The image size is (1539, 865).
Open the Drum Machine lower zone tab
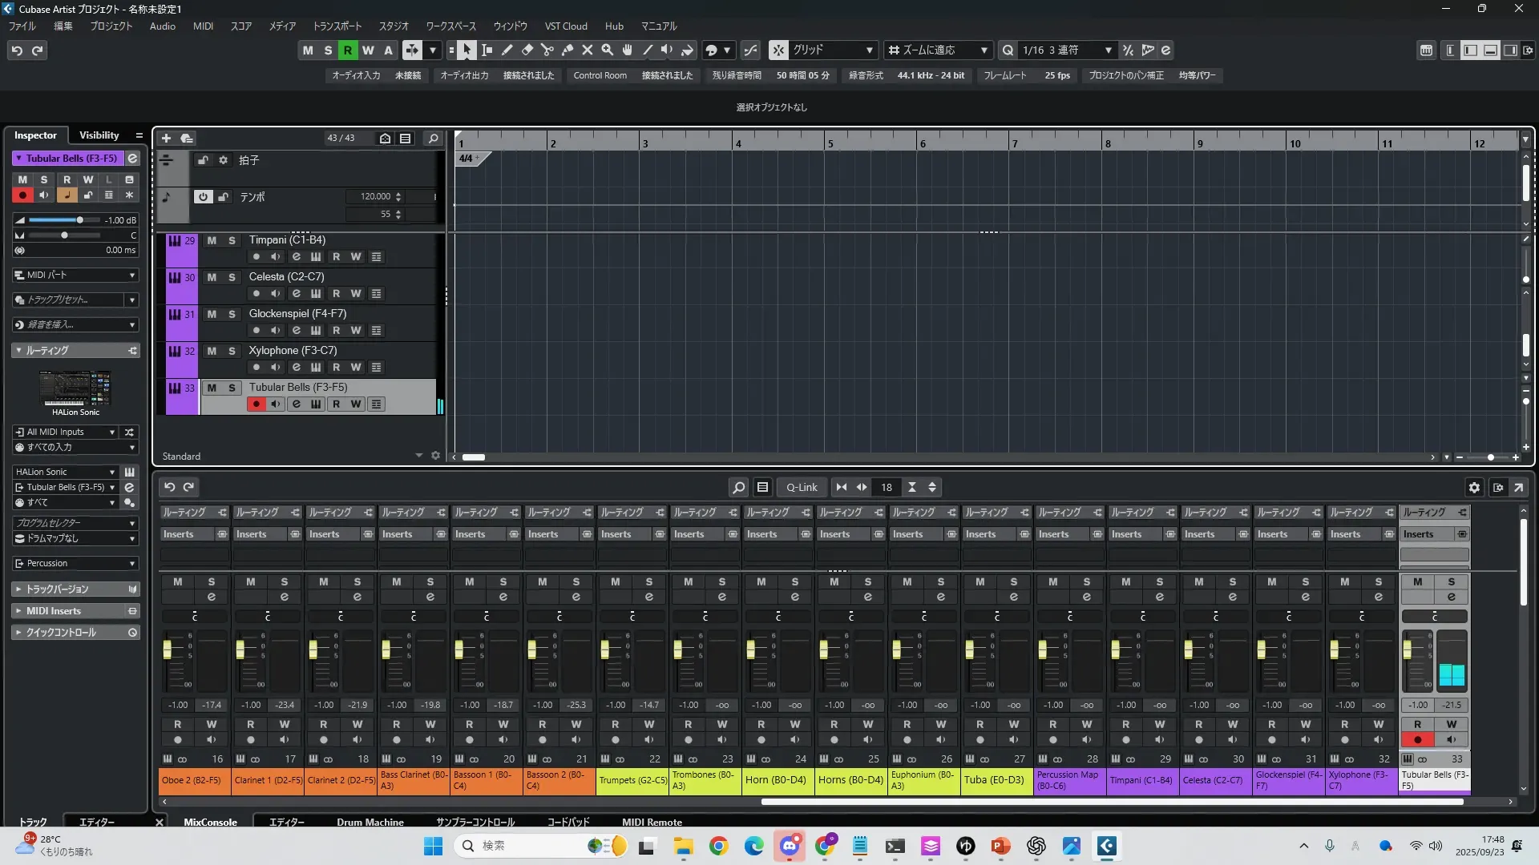pyautogui.click(x=370, y=822)
